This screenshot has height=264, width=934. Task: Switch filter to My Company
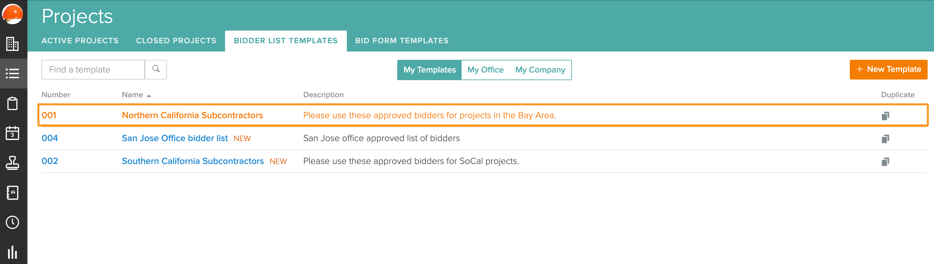point(540,70)
